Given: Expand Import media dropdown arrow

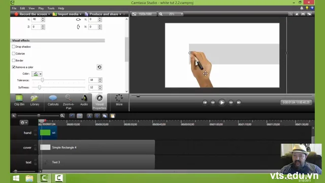Looking at the screenshot, I should [80, 14].
